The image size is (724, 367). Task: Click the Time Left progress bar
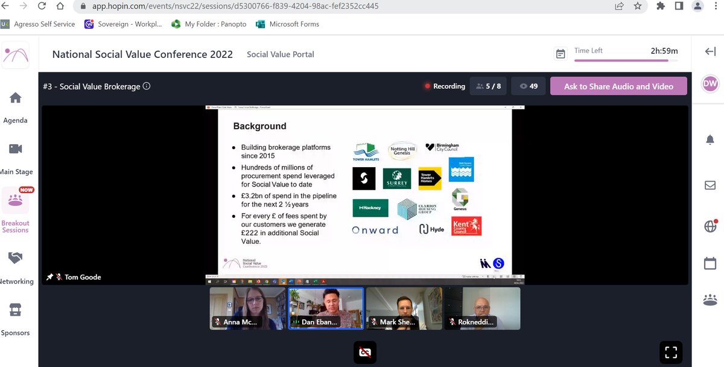[626, 60]
